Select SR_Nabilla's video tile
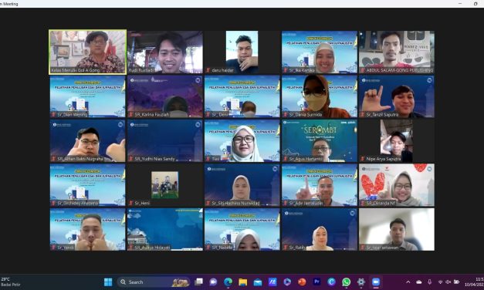484x290 pixels. pyautogui.click(x=242, y=229)
